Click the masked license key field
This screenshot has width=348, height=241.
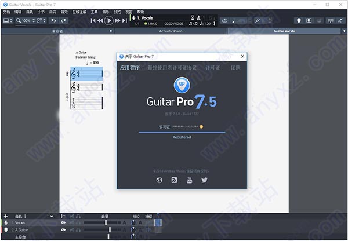pyautogui.click(x=184, y=127)
